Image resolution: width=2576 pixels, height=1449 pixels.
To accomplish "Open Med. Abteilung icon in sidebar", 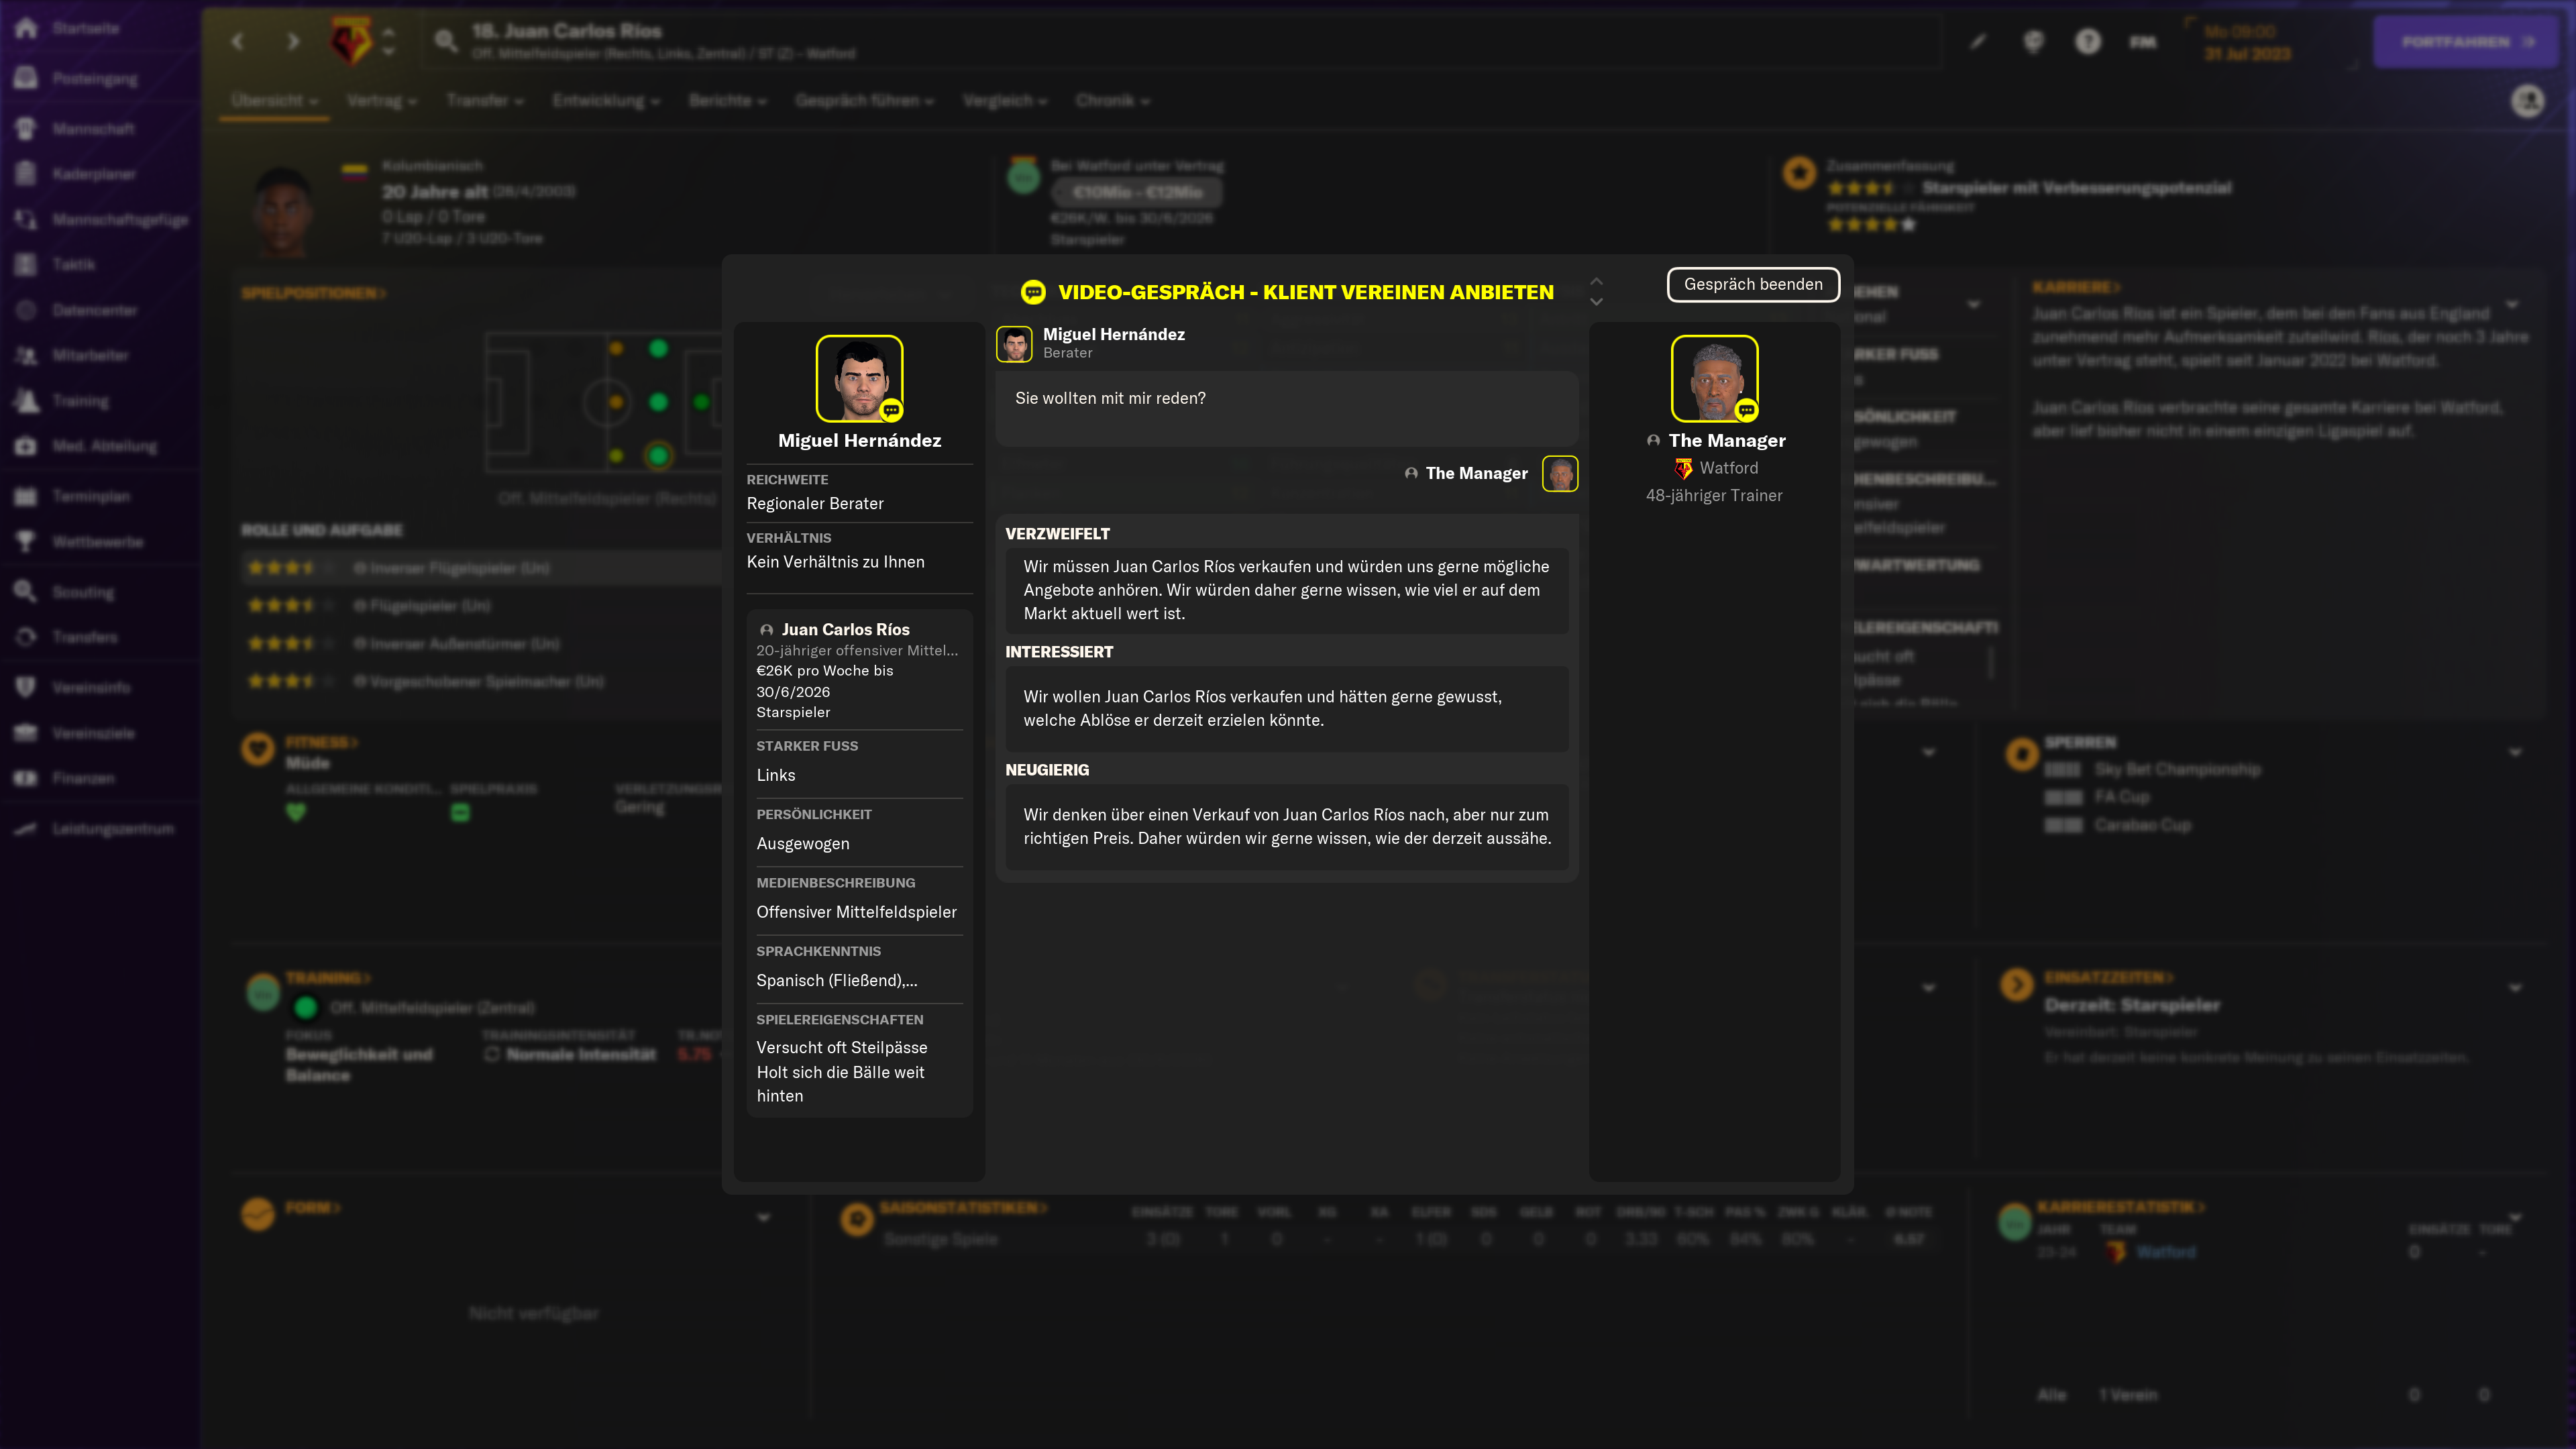I will click(x=27, y=446).
